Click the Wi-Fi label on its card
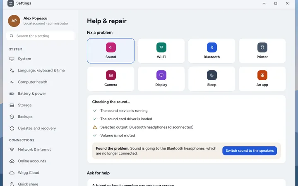The width and height of the screenshot is (298, 186). point(161,57)
